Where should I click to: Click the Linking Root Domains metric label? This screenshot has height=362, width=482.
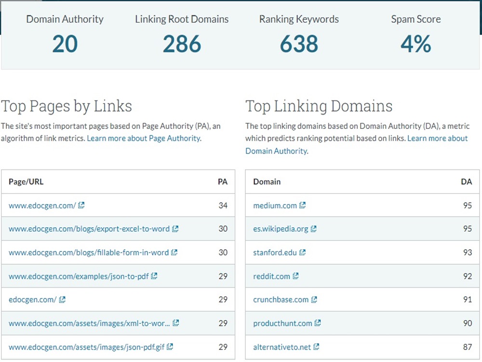[182, 19]
